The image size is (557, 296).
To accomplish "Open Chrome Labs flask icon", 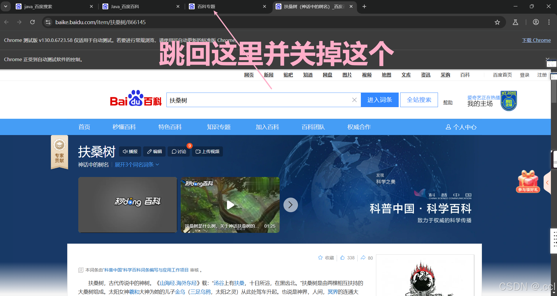I will pyautogui.click(x=515, y=22).
